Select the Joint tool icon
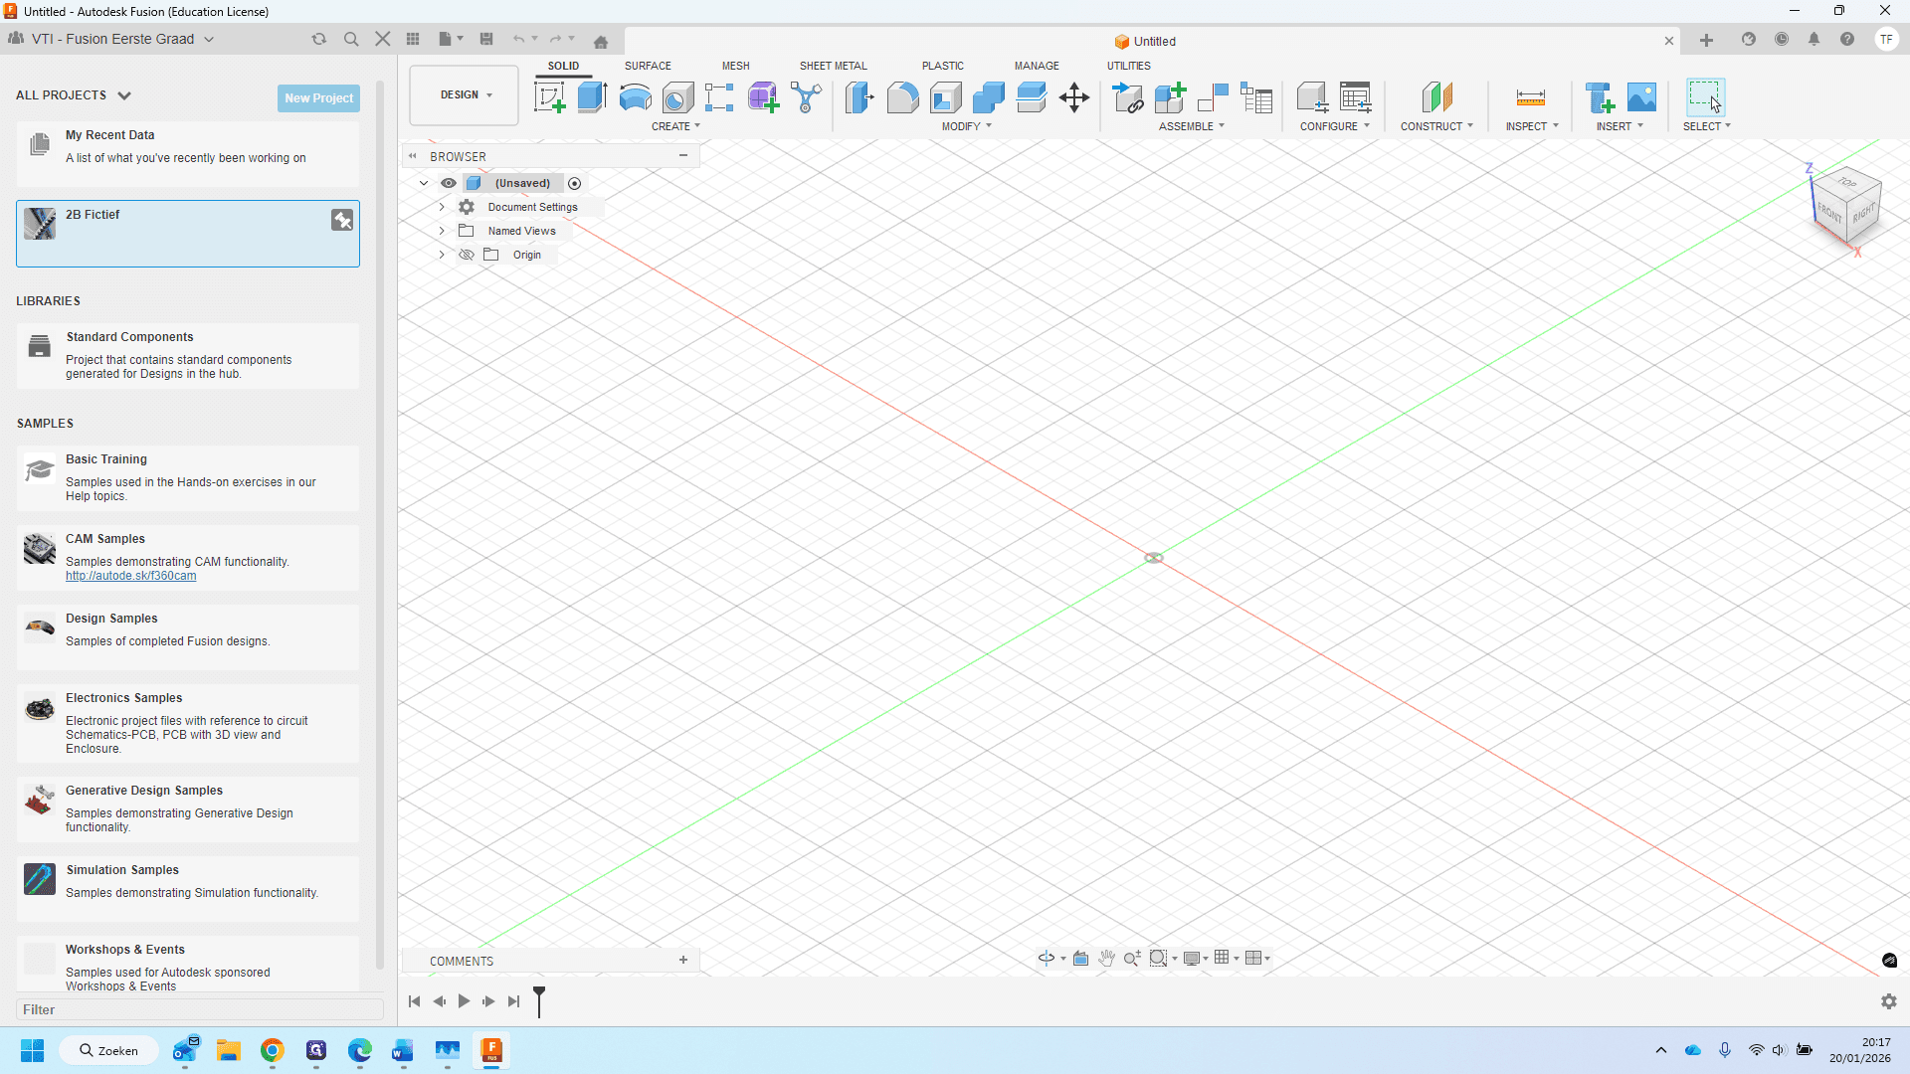The image size is (1910, 1074). (x=1213, y=97)
